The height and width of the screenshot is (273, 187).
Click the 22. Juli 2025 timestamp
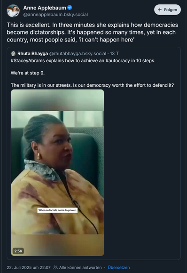(x=29, y=267)
